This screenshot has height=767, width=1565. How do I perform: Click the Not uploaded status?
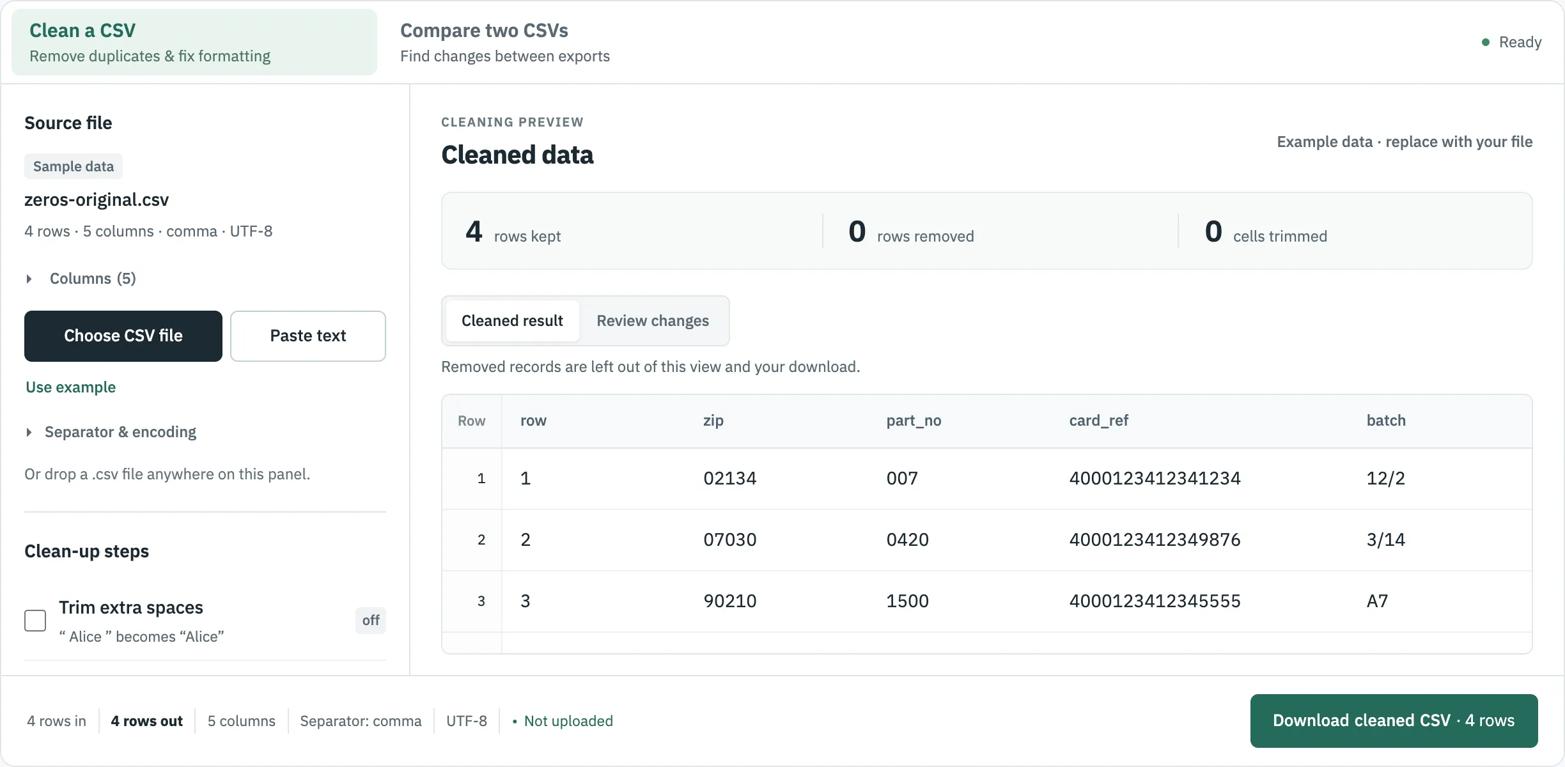pos(563,721)
